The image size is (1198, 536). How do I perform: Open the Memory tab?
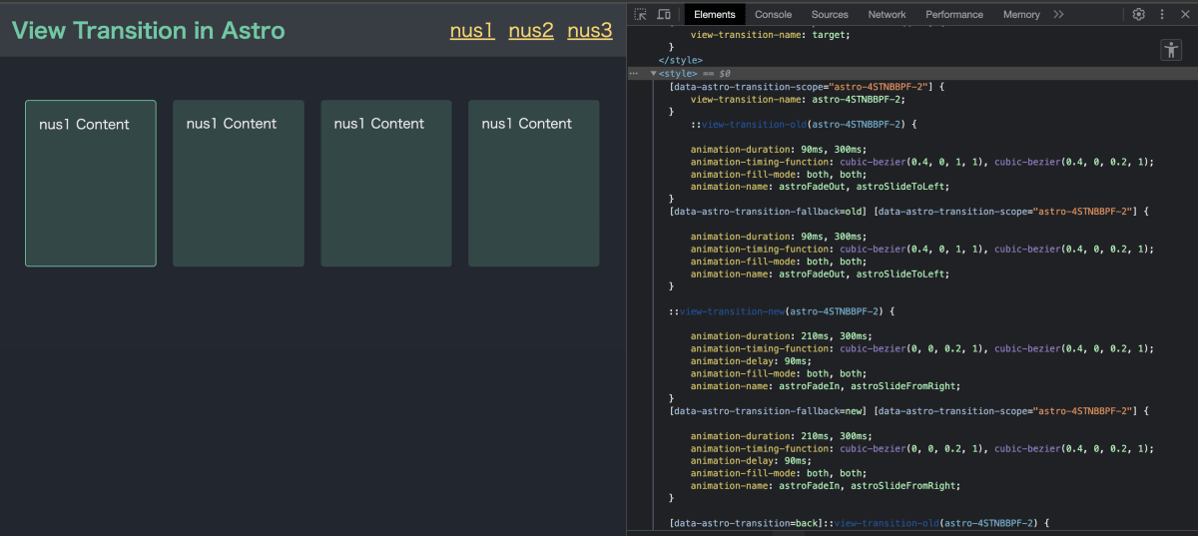click(1021, 14)
